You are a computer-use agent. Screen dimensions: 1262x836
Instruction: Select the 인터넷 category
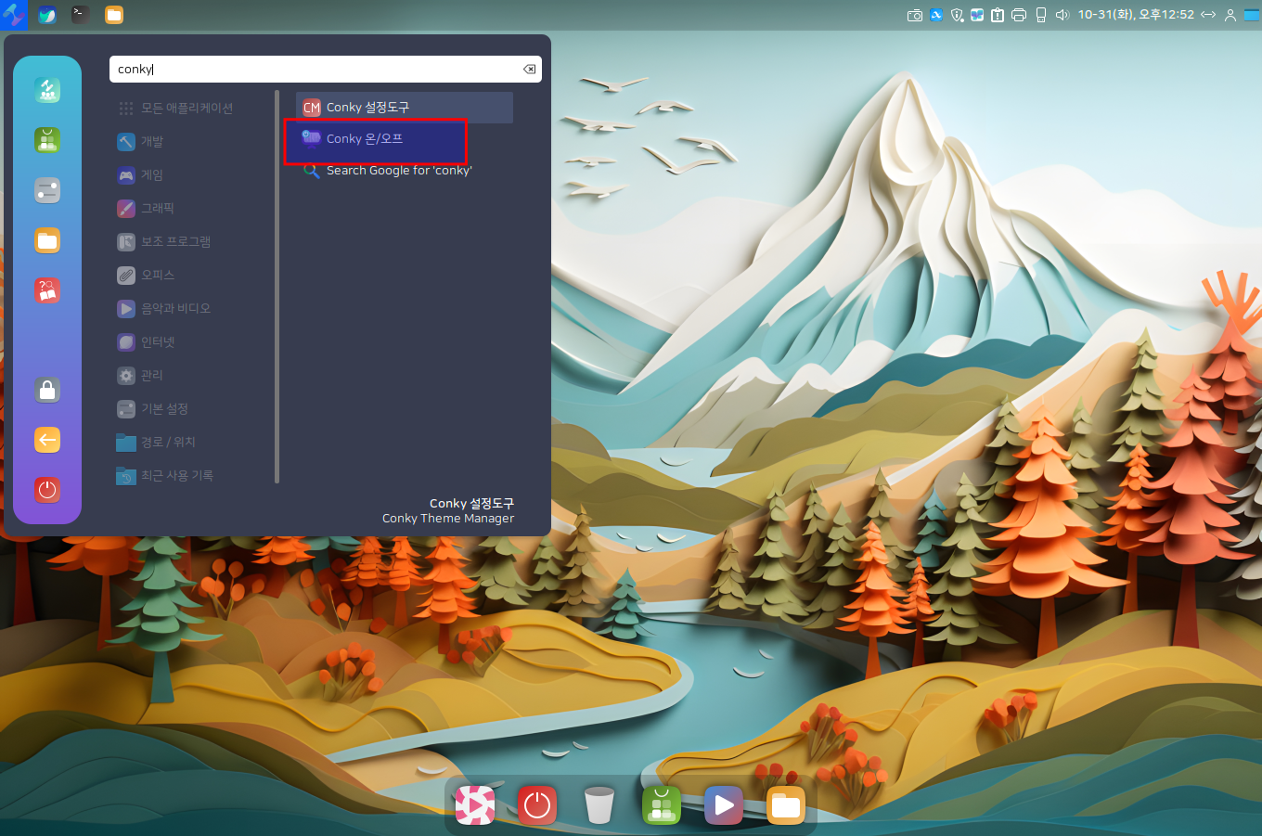(157, 342)
